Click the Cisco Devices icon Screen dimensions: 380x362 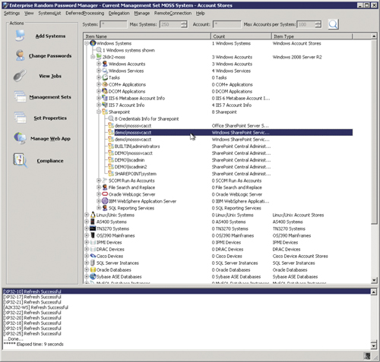[x=93, y=256]
